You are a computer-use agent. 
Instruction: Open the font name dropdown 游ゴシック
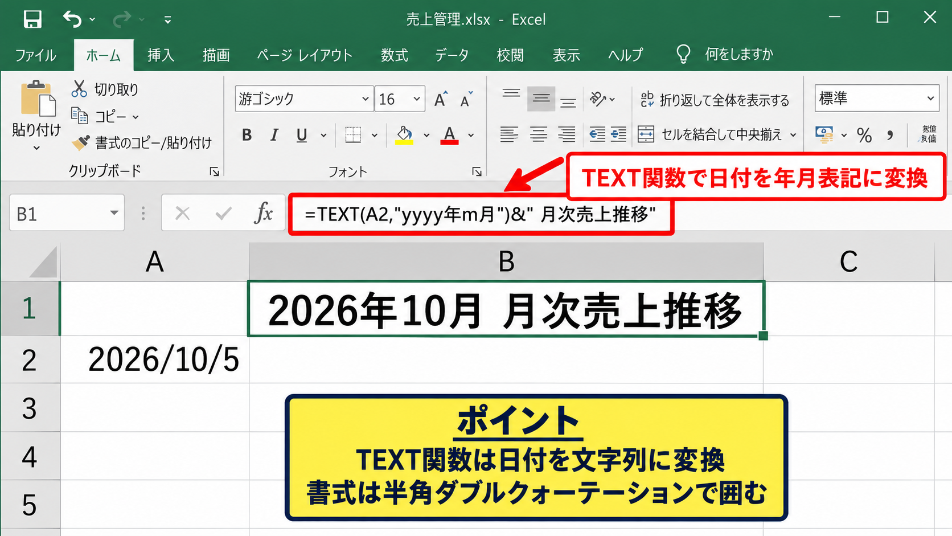364,99
